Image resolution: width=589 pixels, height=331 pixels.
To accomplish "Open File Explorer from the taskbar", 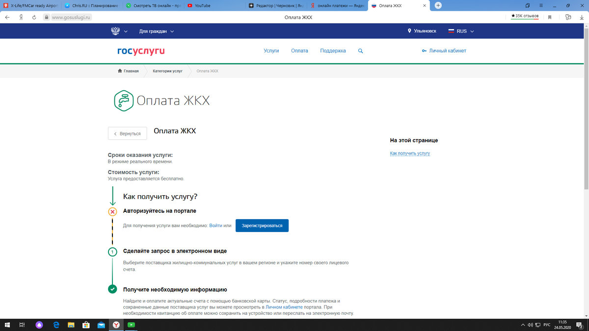I will point(71,325).
